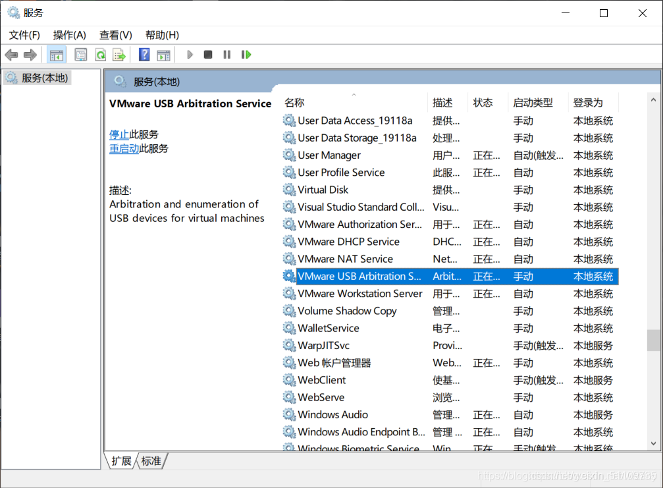Click the 服务(本地) header in the right pane
Screen dimensions: 663x488
point(157,82)
